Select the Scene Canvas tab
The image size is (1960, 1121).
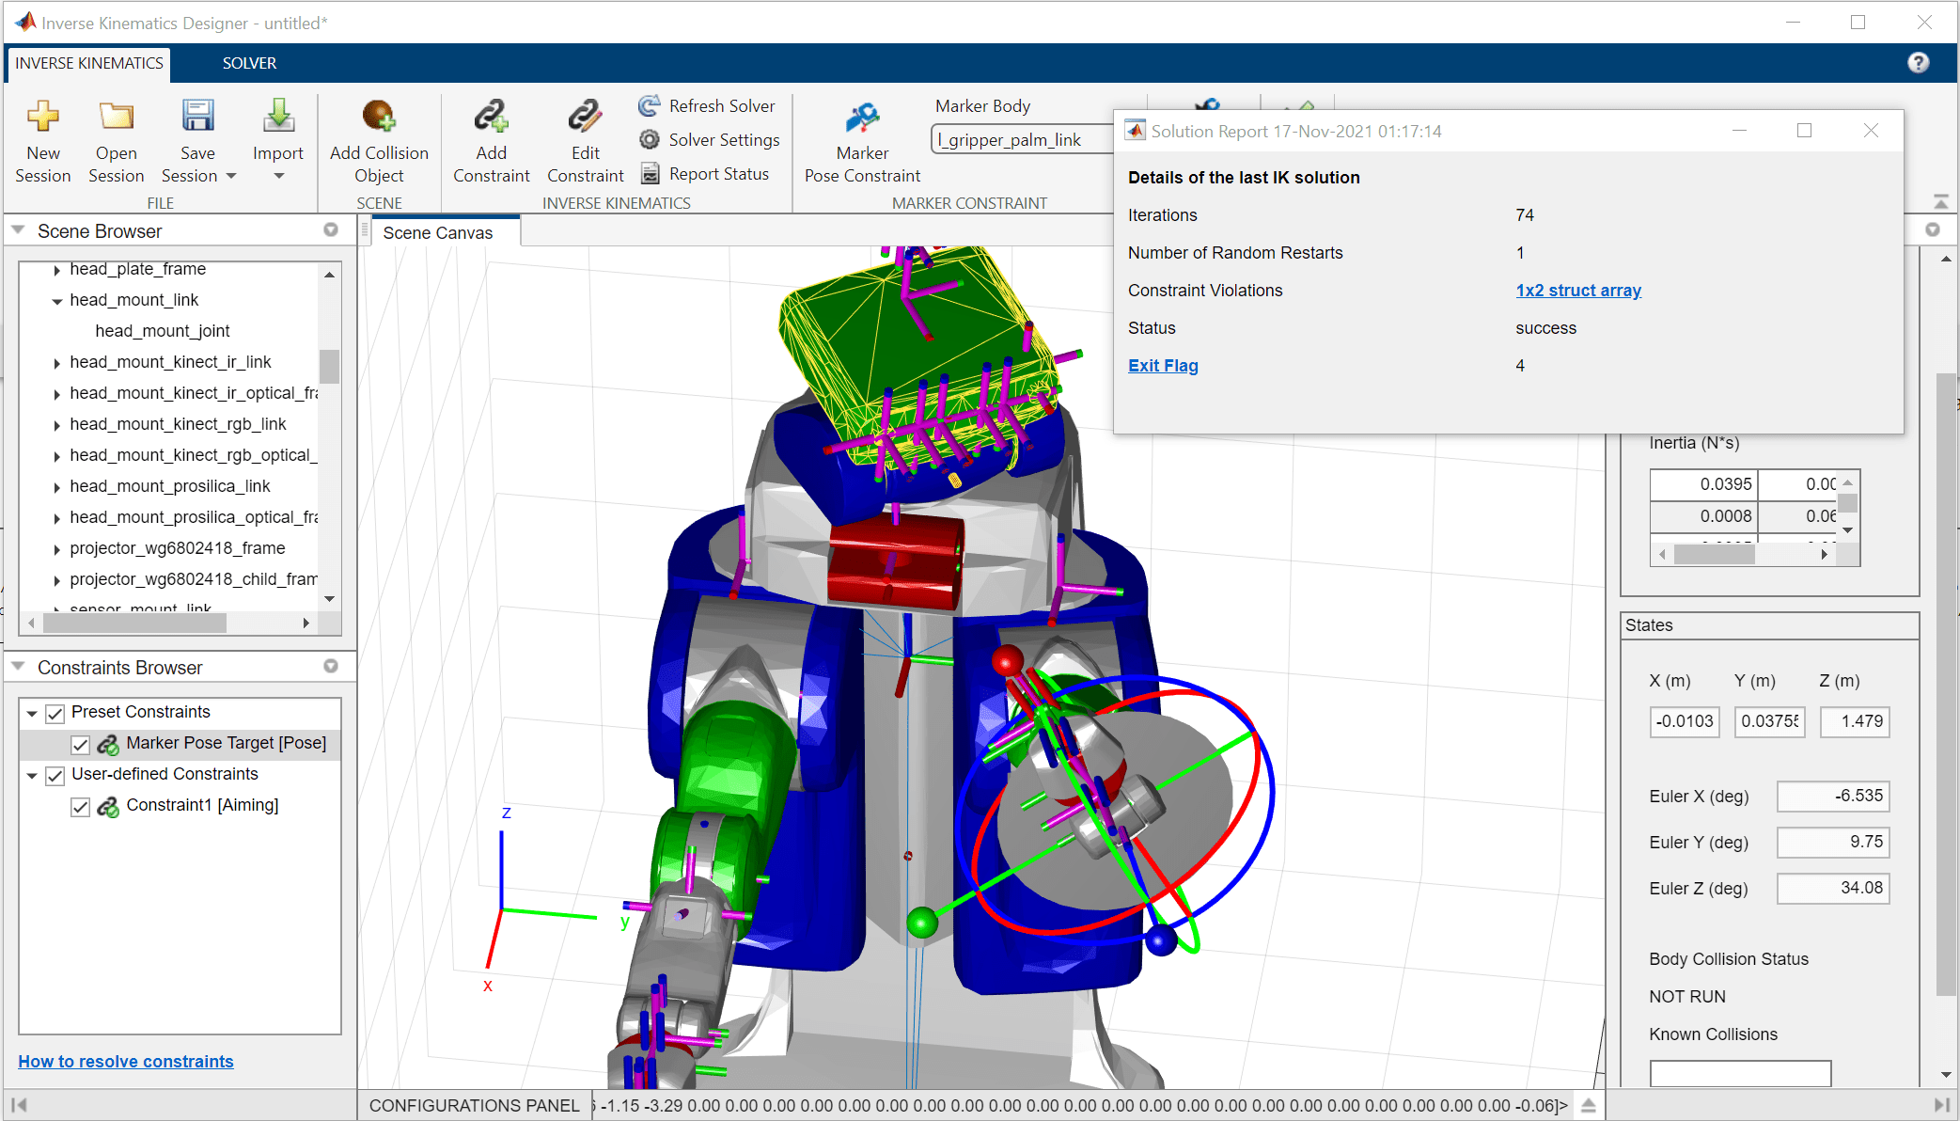tap(437, 233)
